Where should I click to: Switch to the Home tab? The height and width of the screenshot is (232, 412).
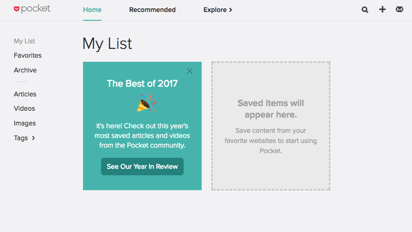click(x=92, y=10)
